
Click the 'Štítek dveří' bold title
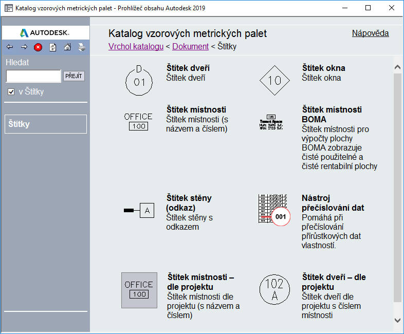point(188,68)
